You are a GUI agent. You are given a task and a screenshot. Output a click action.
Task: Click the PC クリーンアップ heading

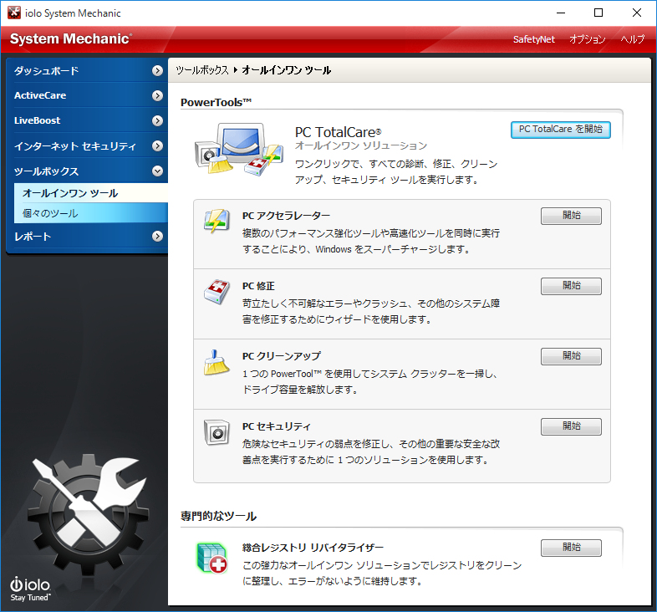pyautogui.click(x=281, y=356)
